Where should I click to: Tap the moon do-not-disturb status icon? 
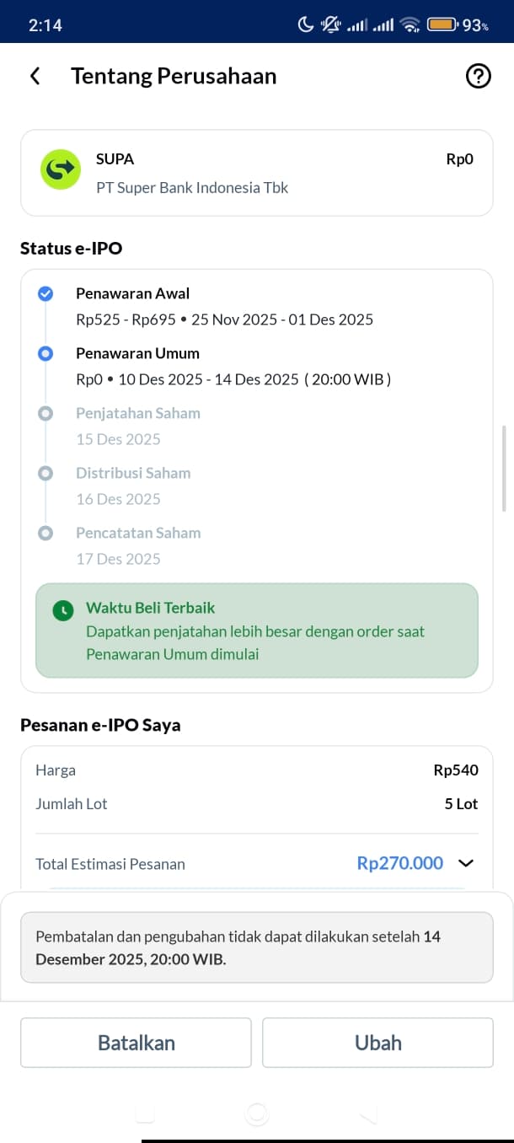click(306, 24)
